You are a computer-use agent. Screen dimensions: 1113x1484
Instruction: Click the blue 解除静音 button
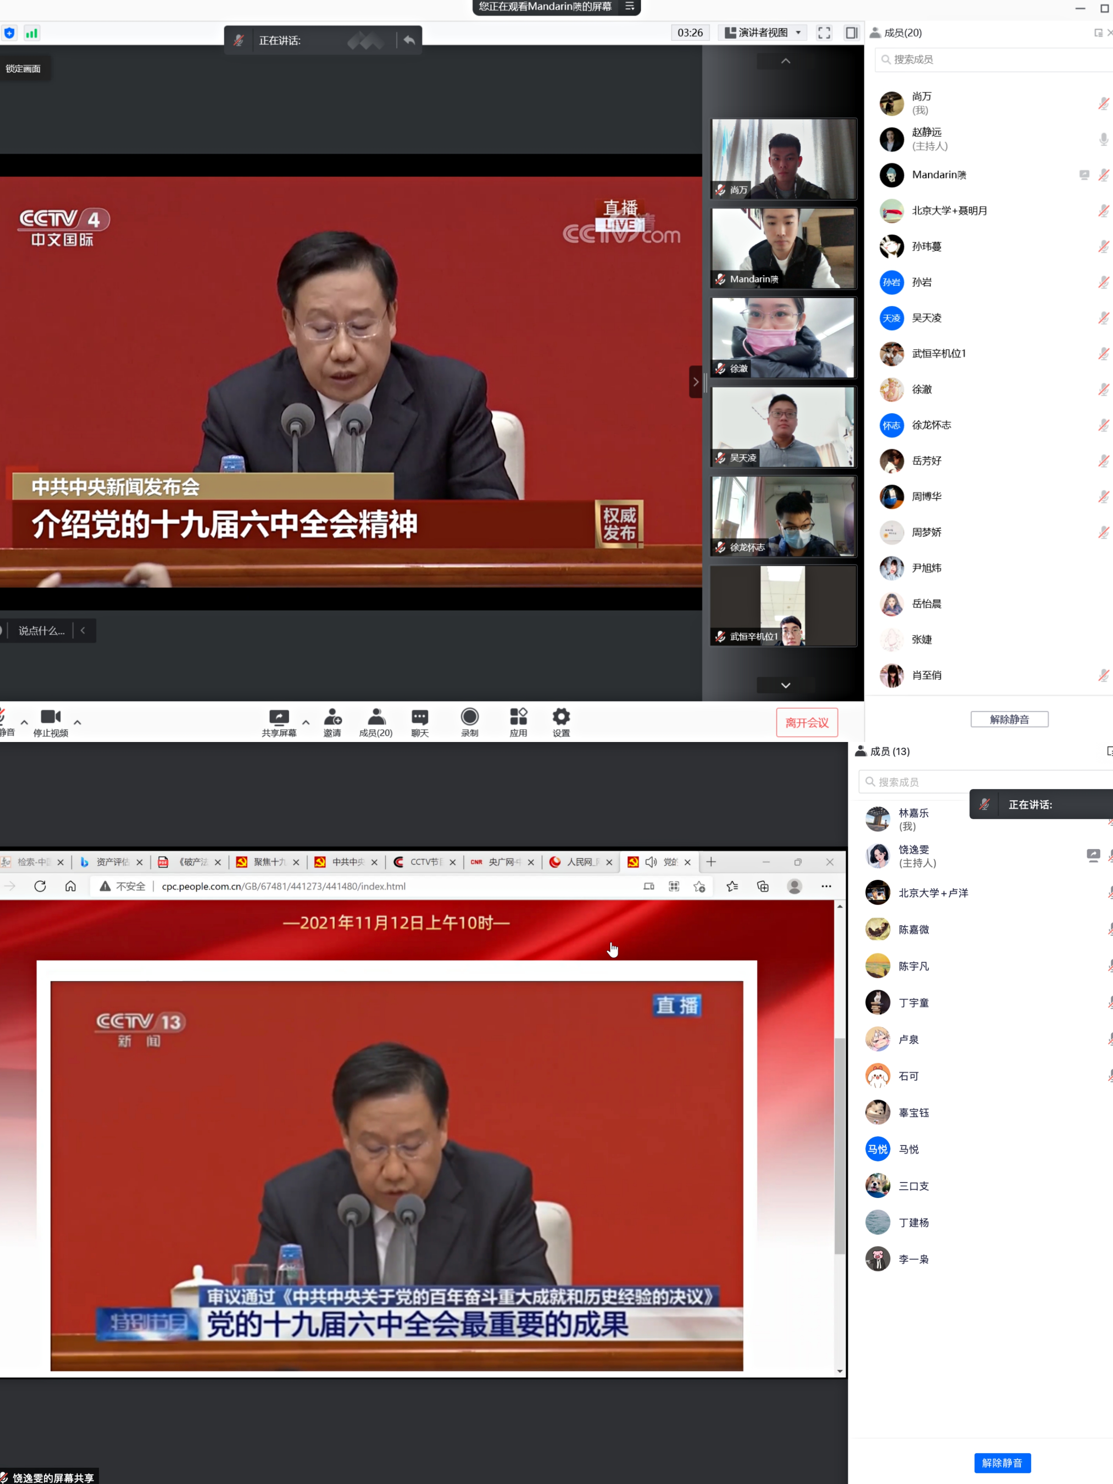[x=1001, y=1463]
